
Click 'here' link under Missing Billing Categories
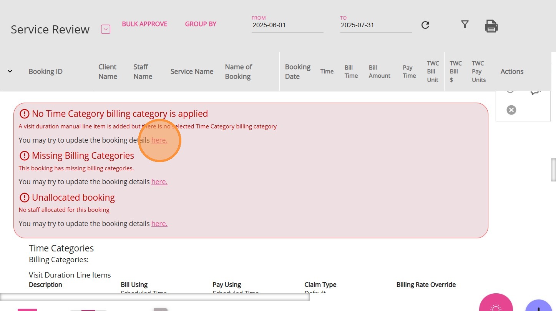coord(159,182)
